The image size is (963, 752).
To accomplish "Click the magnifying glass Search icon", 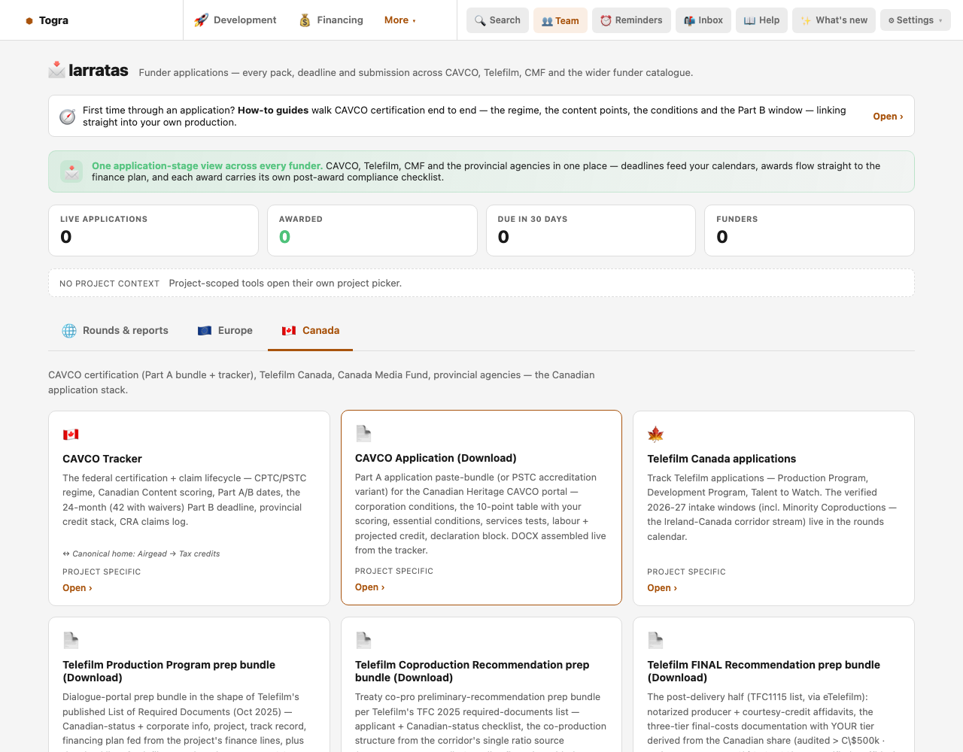I will click(480, 21).
